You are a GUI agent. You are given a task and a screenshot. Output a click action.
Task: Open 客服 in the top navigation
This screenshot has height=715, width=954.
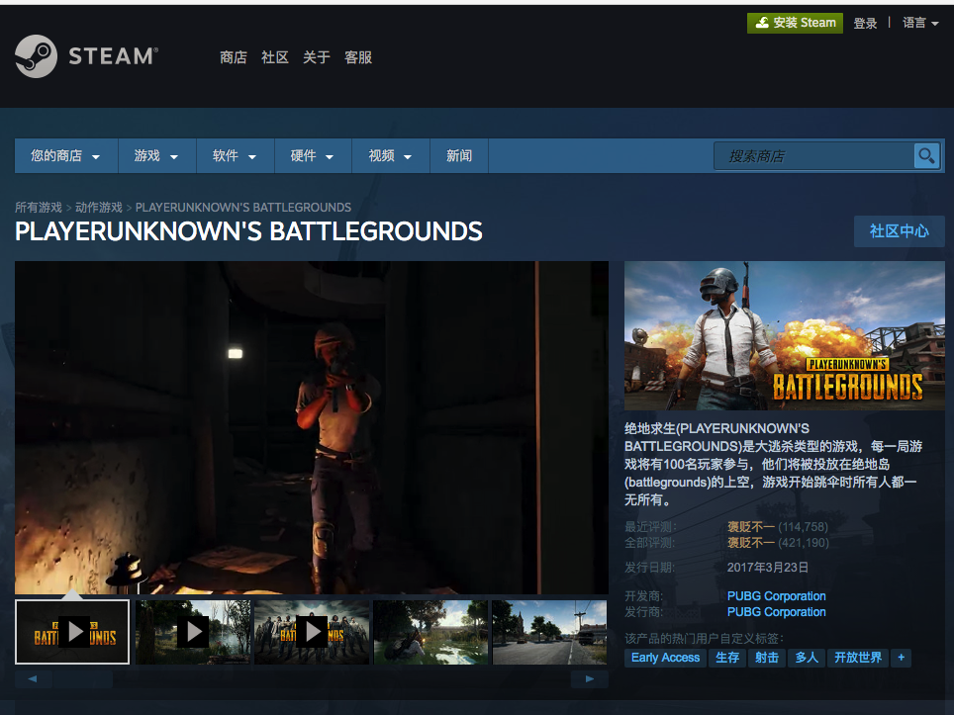[358, 57]
